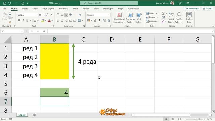Click Increase Indent icon

point(75,21)
